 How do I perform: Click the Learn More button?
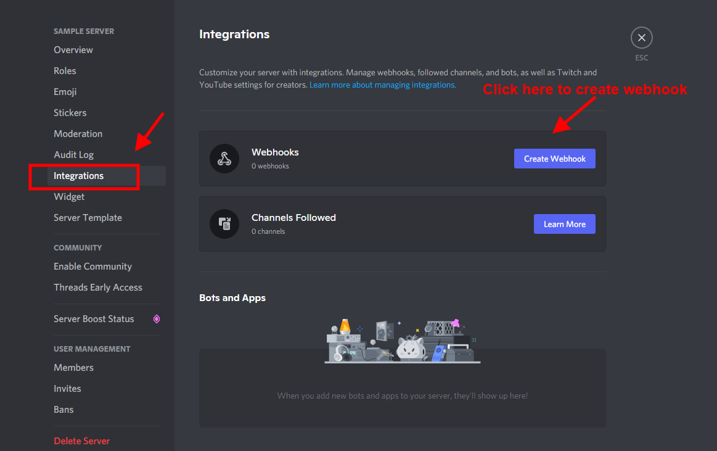click(564, 224)
